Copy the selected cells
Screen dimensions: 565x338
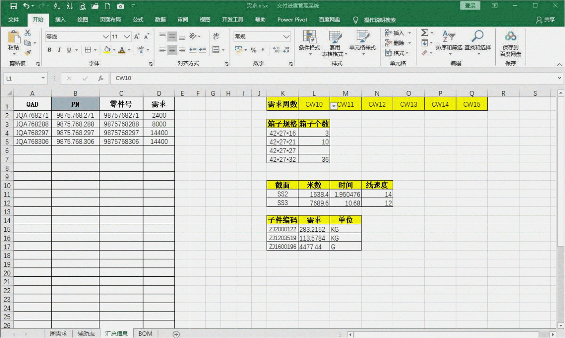click(27, 43)
